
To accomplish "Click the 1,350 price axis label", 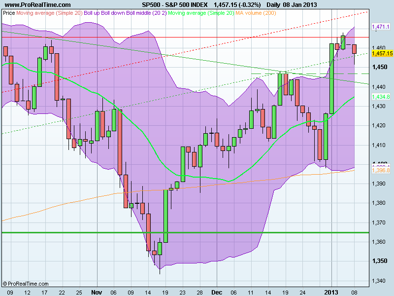I will (x=380, y=261).
